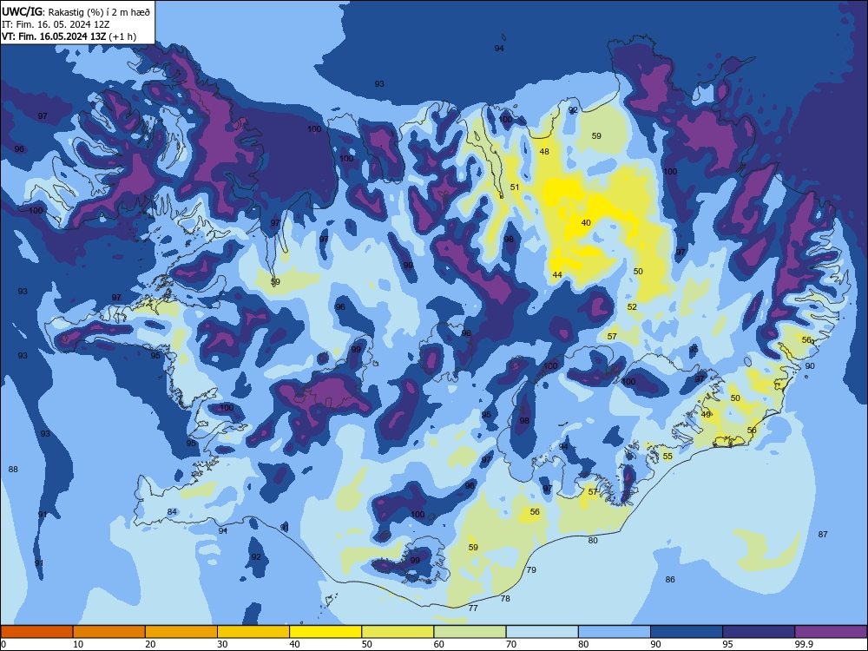Click the humidity value 48 on the map
The height and width of the screenshot is (651, 868).
pos(545,152)
